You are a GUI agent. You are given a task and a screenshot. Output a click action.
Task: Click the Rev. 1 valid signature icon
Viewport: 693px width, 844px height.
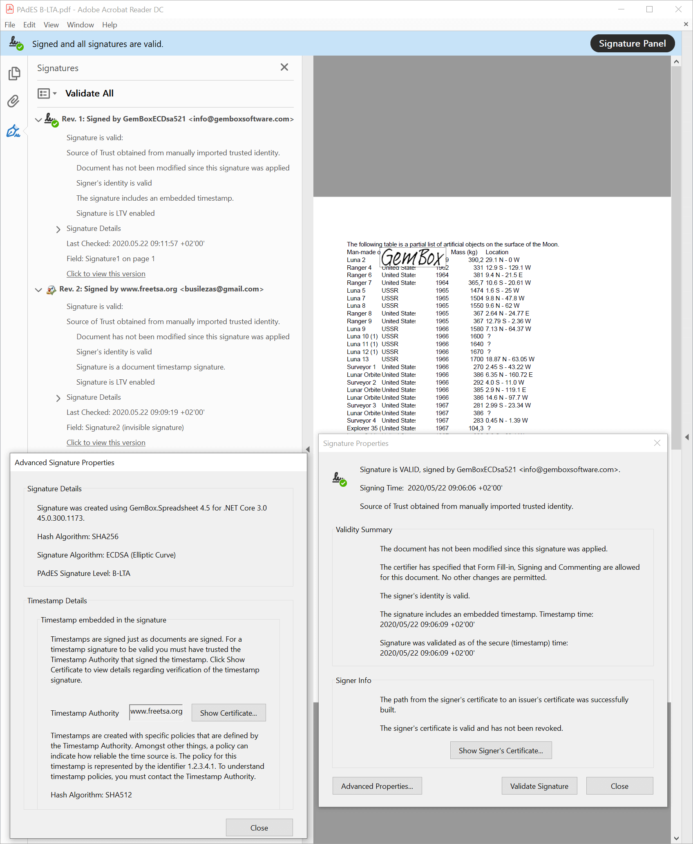(51, 120)
